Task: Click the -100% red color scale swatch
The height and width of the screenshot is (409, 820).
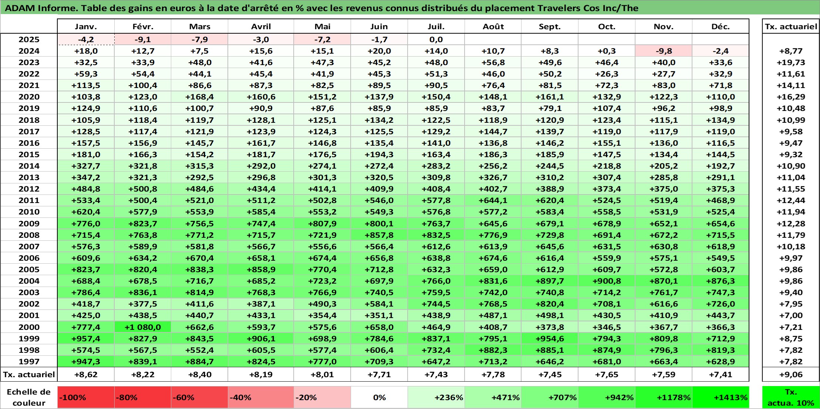Action: pos(86,398)
